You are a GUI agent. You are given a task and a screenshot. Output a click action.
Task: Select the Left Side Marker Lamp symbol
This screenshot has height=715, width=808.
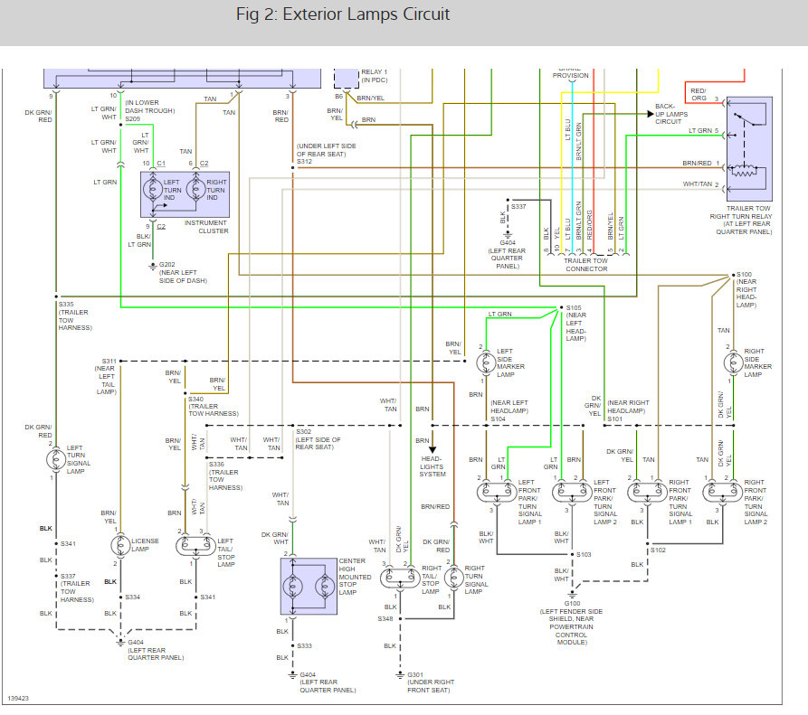coord(486,362)
